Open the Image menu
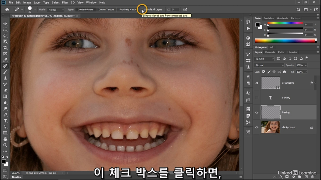 tap(27, 2)
